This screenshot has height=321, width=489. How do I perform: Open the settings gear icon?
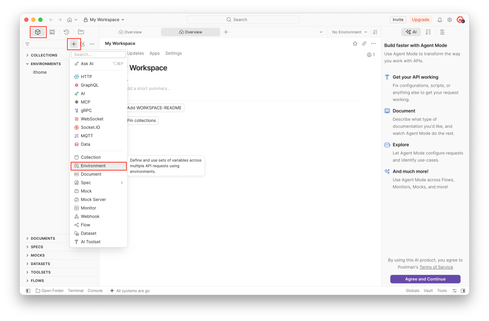(x=450, y=20)
